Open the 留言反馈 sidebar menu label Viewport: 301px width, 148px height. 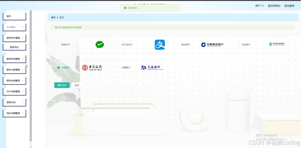tap(11, 102)
